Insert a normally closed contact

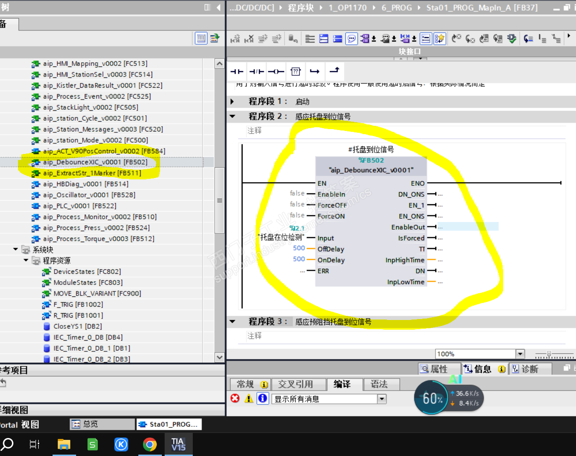[256, 71]
